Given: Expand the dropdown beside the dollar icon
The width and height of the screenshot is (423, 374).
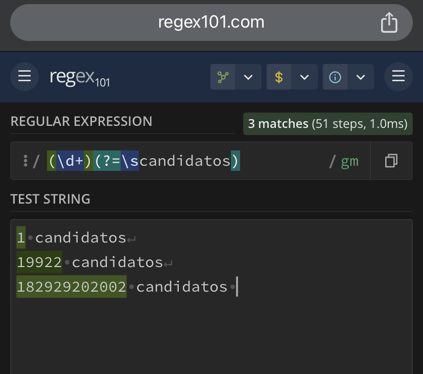Looking at the screenshot, I should (x=304, y=77).
